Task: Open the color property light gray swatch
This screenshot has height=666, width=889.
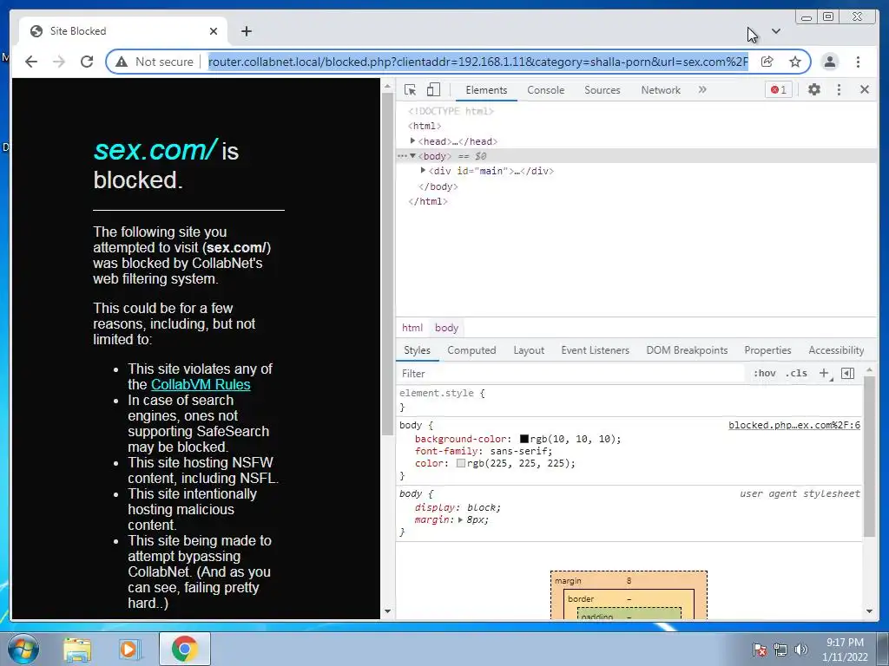Action: [x=461, y=463]
